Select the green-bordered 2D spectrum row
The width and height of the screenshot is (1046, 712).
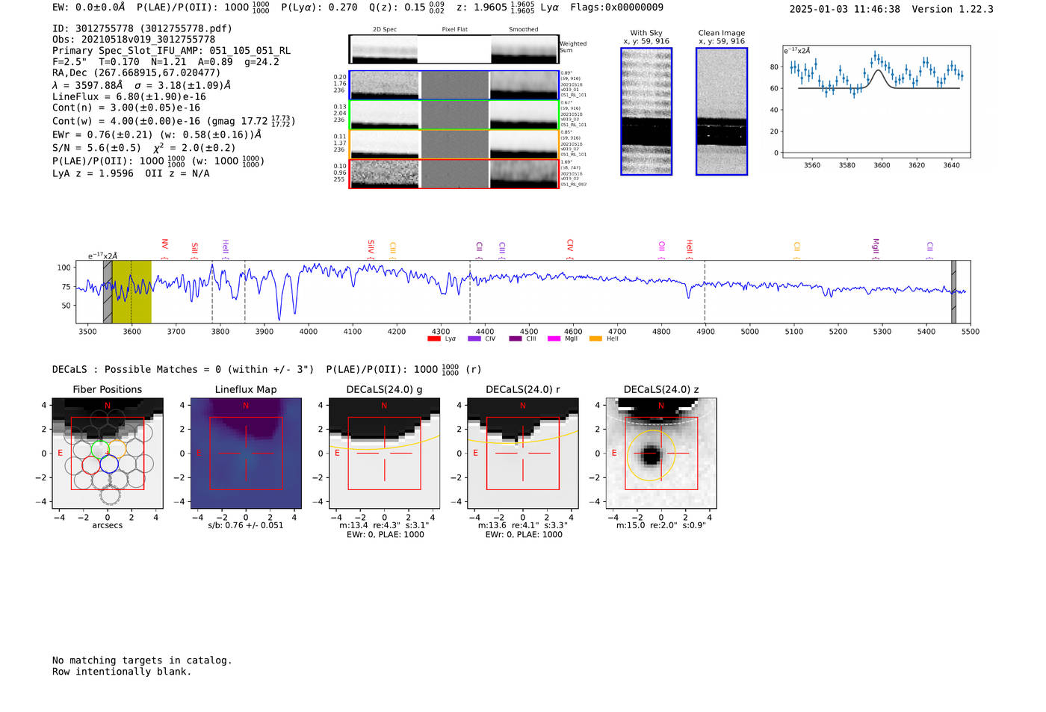[454, 114]
